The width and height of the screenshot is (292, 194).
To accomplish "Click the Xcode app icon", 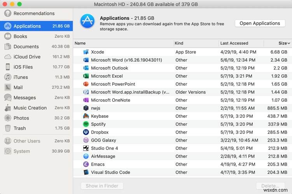I will 86,52.
